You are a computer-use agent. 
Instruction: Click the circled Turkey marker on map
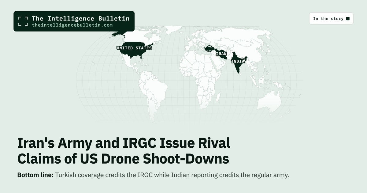209,49
